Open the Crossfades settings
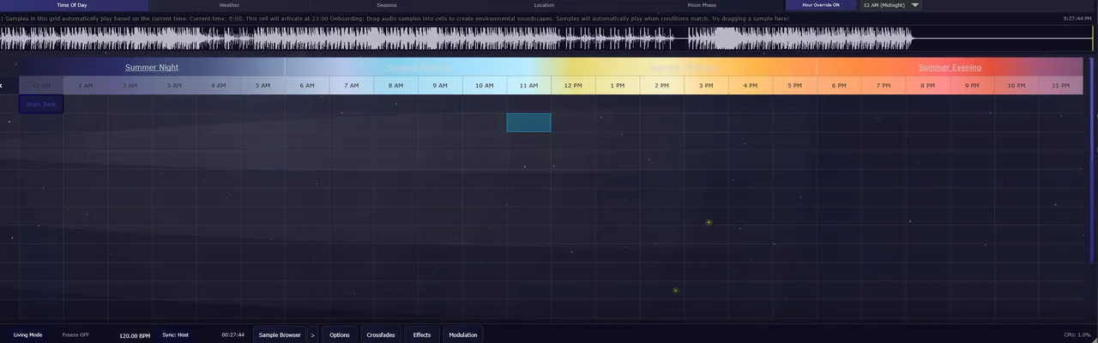This screenshot has width=1098, height=343. click(x=380, y=334)
